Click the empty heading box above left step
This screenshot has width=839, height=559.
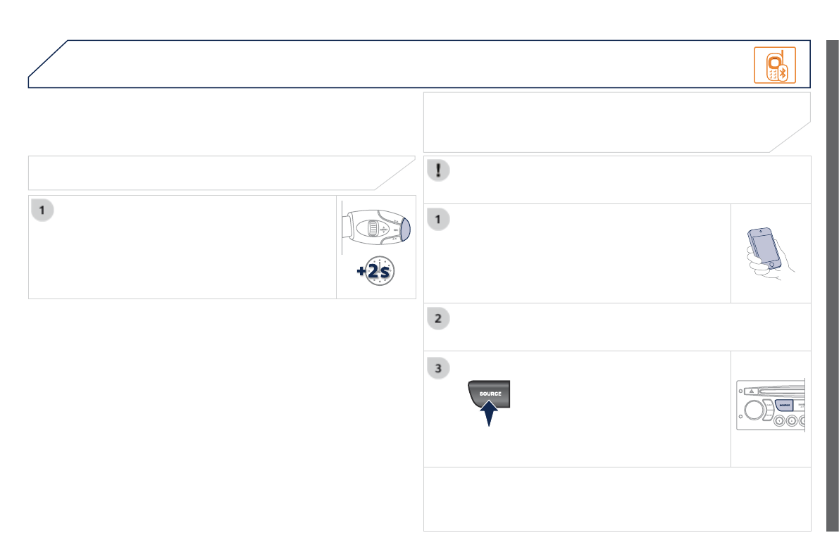click(221, 172)
